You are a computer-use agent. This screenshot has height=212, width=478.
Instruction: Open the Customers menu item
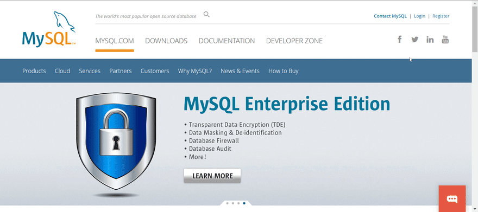tap(155, 71)
